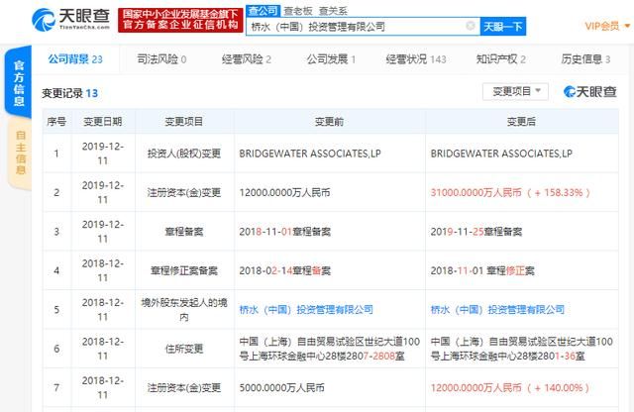Open the 经营风险 2 tab

[247, 59]
